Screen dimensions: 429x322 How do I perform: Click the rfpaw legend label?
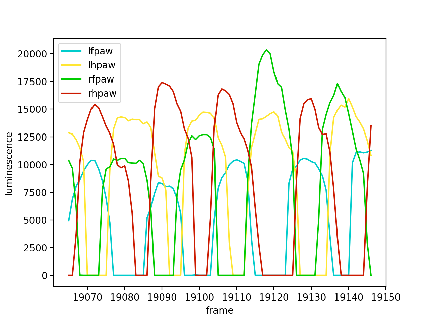click(x=101, y=79)
